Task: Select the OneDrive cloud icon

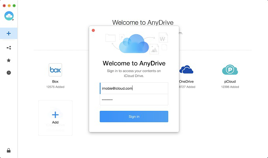Action: (186, 70)
